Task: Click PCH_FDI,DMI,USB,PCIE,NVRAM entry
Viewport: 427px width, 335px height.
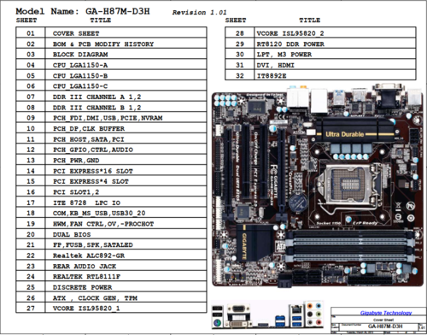Action: tap(108, 118)
